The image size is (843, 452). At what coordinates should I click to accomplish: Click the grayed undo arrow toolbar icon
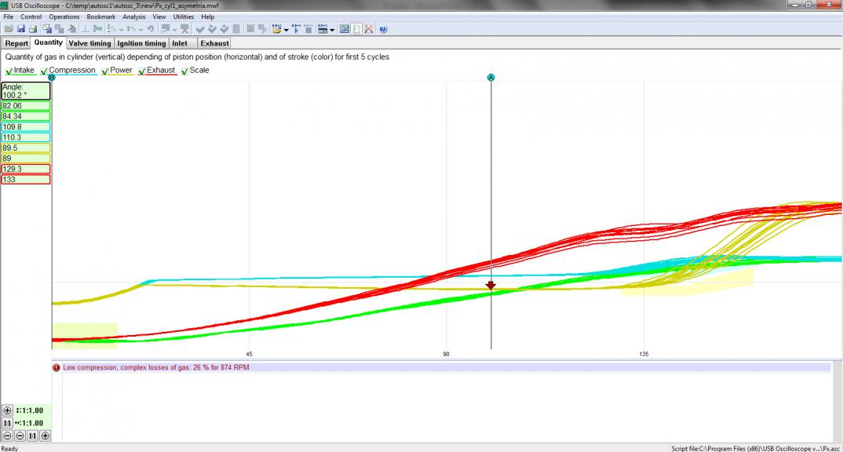[151, 29]
